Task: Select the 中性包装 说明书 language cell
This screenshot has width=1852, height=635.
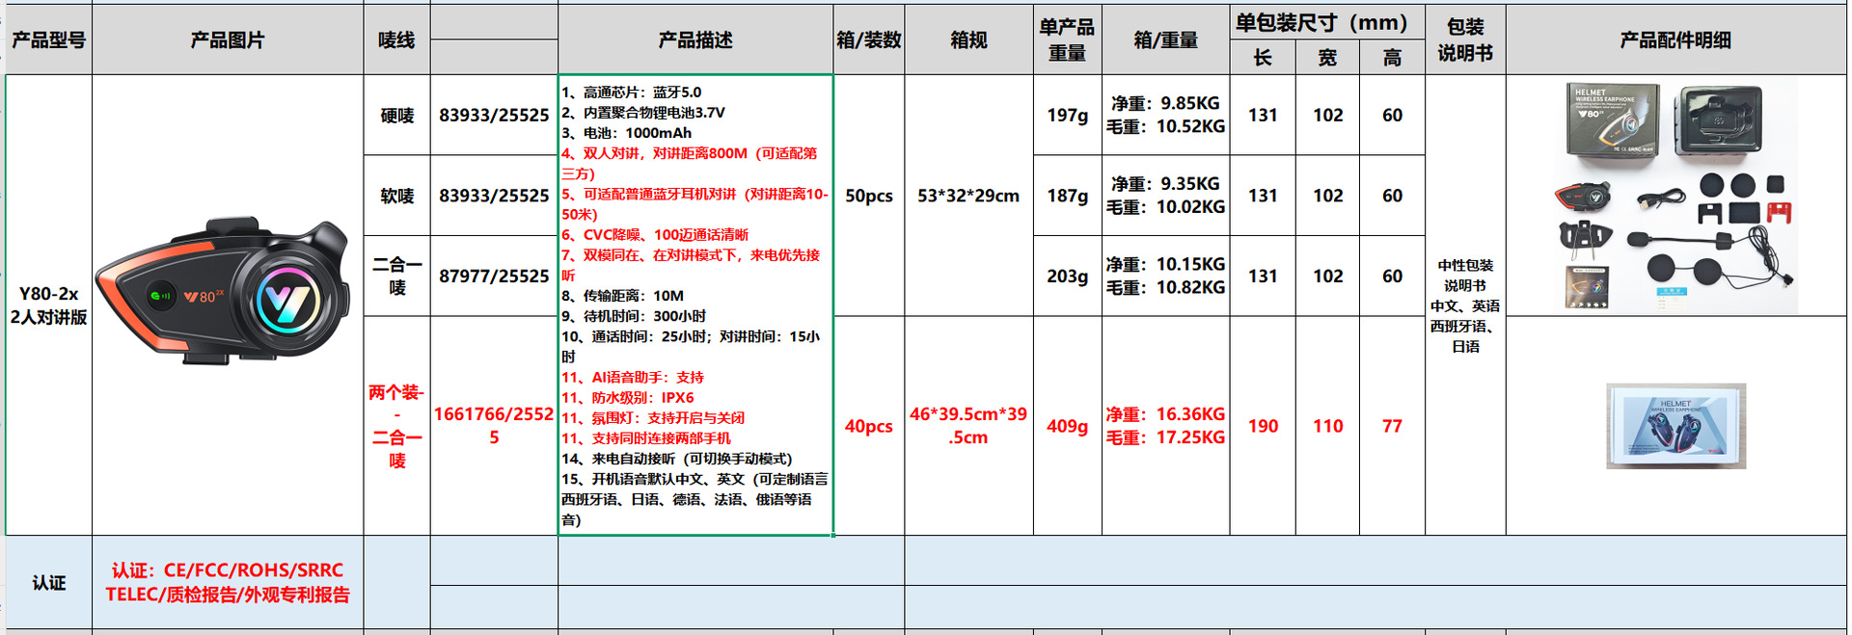Action: tap(1465, 304)
